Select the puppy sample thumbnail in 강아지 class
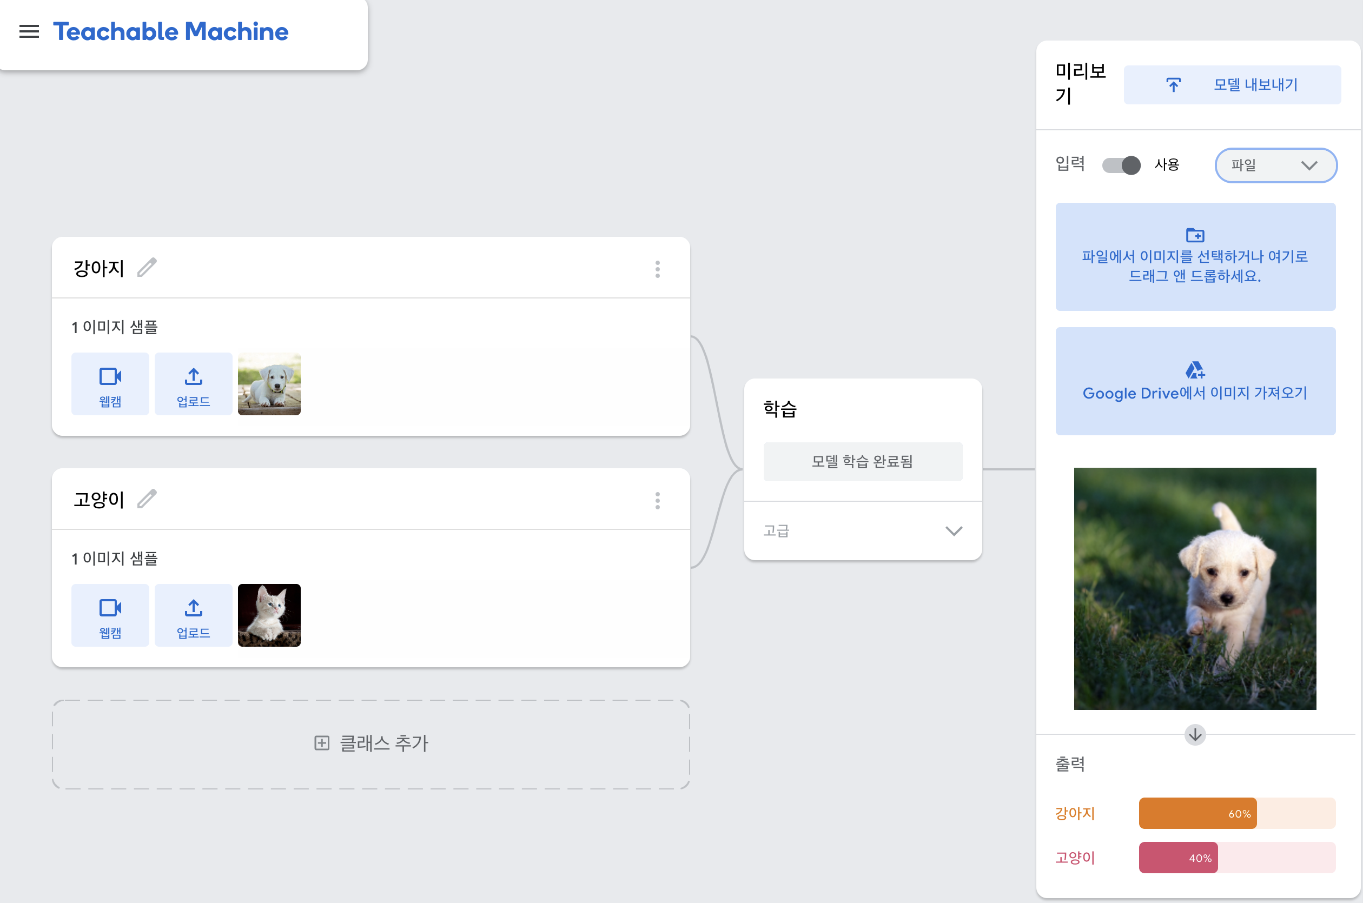Screen dimensions: 1363x903 pyautogui.click(x=269, y=384)
